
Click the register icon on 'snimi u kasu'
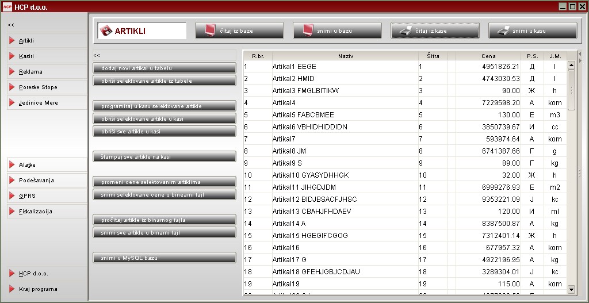(503, 30)
